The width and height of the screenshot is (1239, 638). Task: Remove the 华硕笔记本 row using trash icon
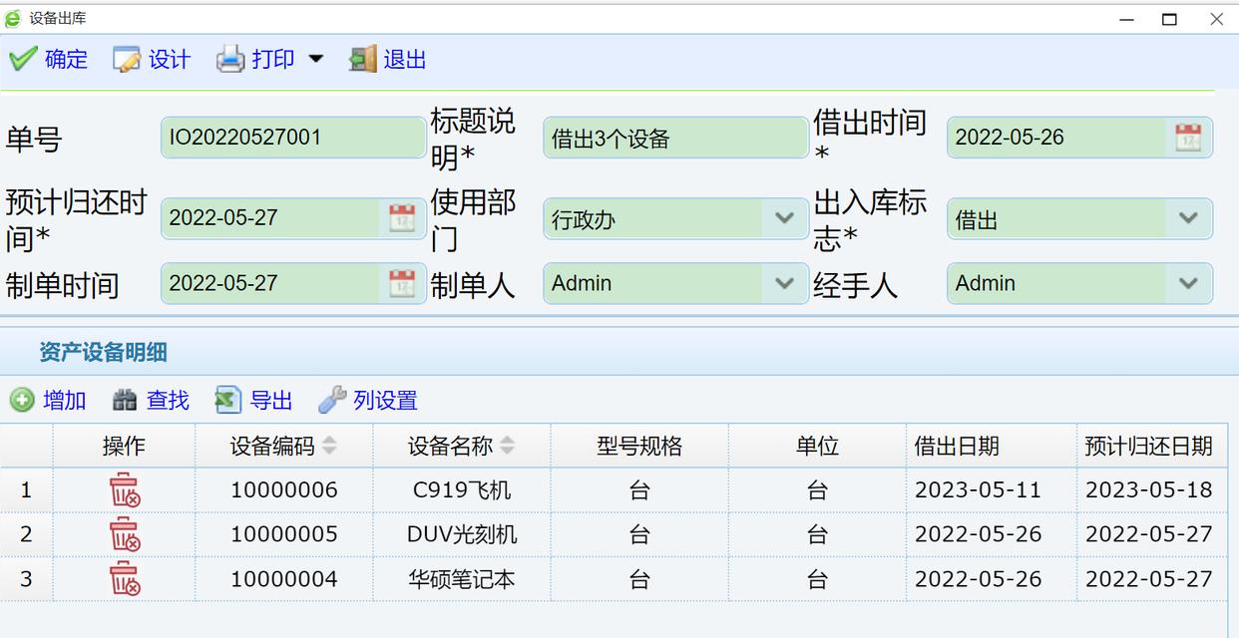point(124,579)
